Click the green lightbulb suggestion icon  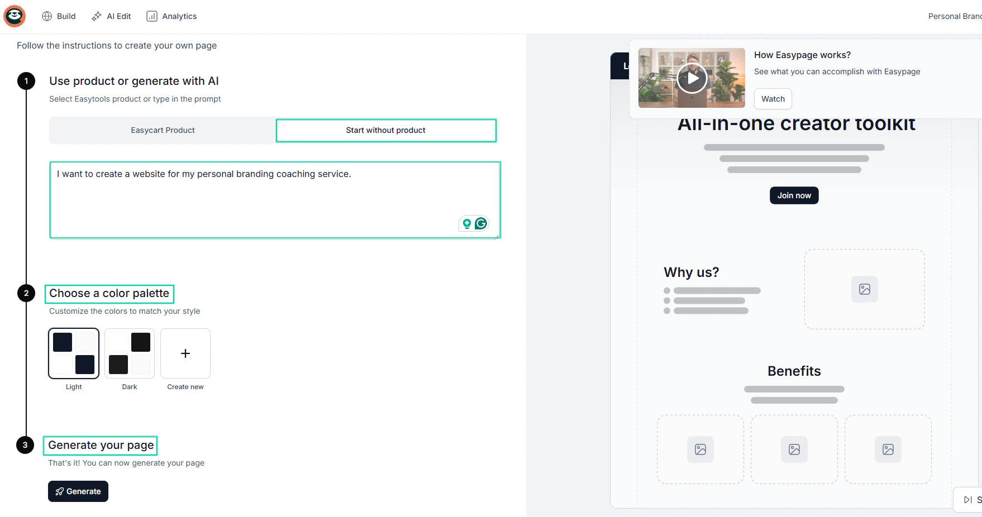(467, 224)
